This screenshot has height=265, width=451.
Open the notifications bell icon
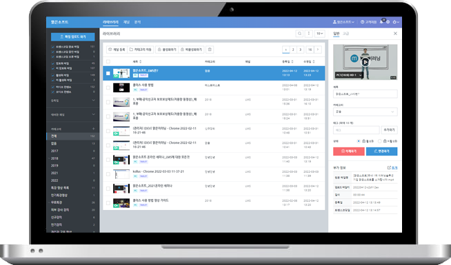[x=381, y=22]
